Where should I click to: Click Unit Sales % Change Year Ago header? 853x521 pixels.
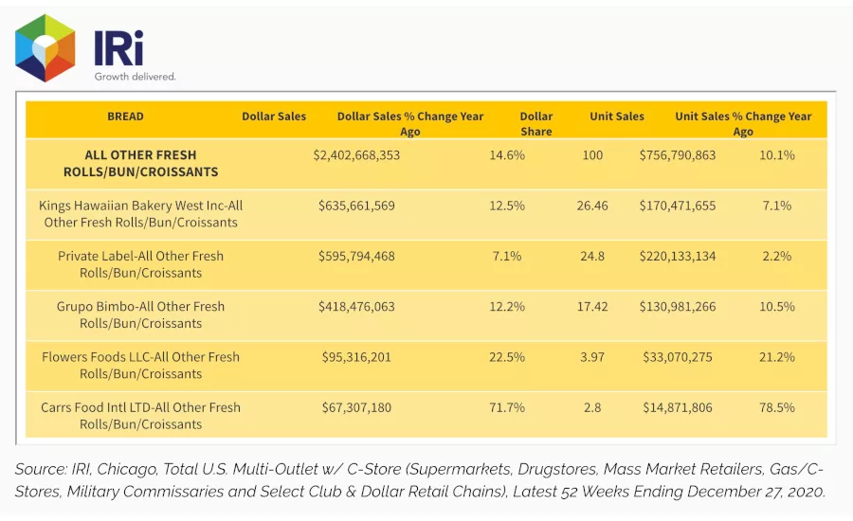tap(743, 123)
